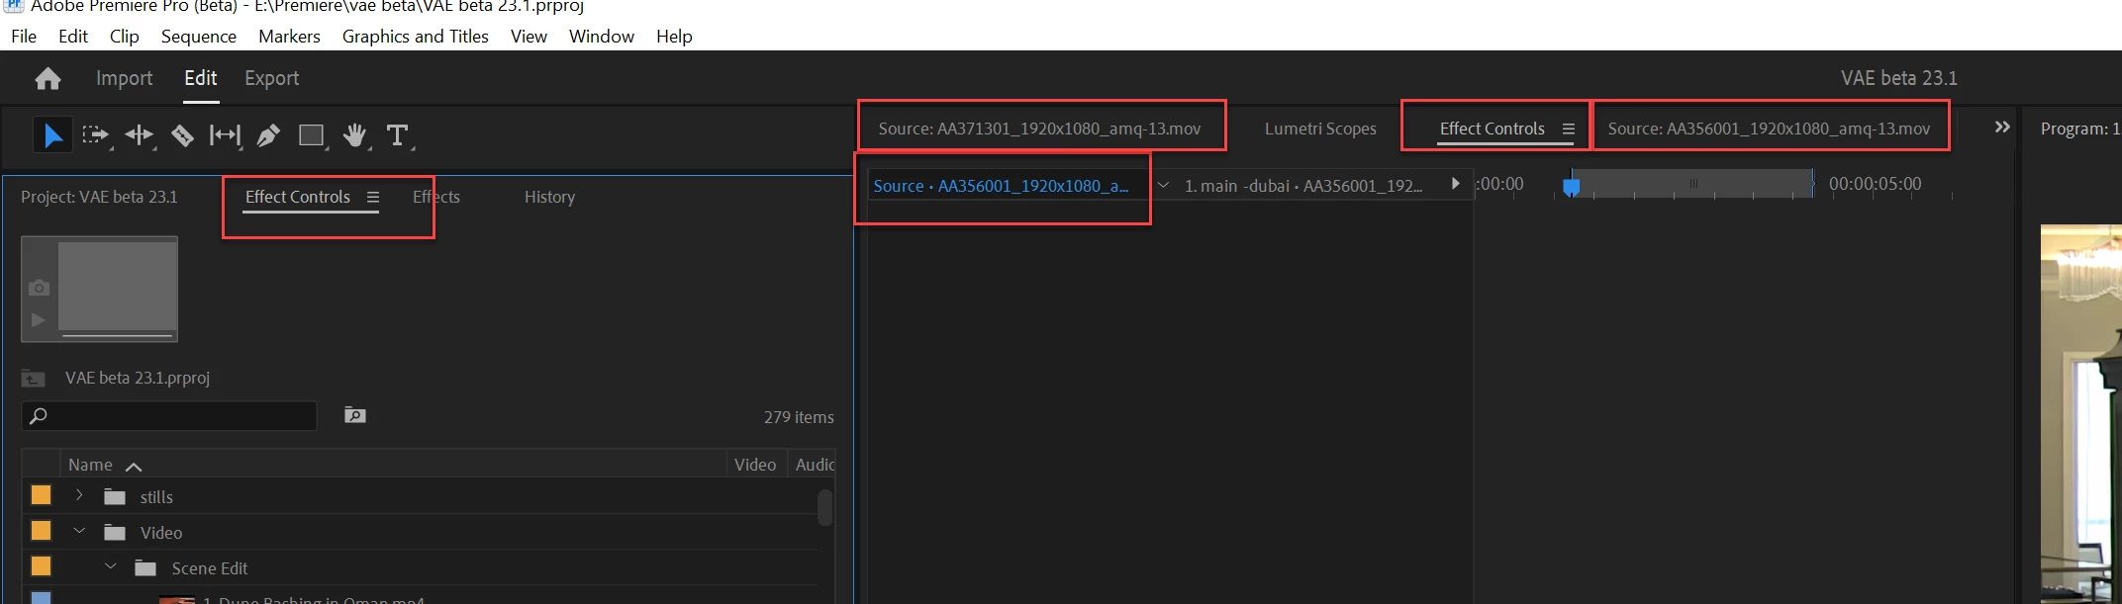Screen dimensions: 2122x604
Task: Open panel menu beside Effect Controls near Lumetri Scopes
Action: point(1569,129)
